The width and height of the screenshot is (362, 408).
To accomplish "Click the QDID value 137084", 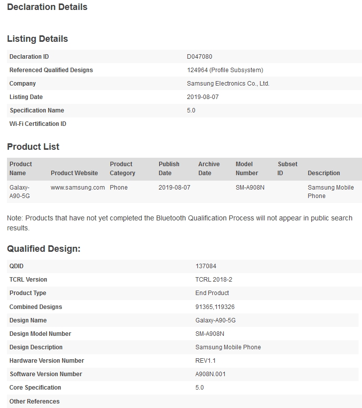I will 206,266.
